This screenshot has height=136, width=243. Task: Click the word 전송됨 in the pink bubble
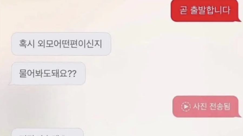click(219, 107)
